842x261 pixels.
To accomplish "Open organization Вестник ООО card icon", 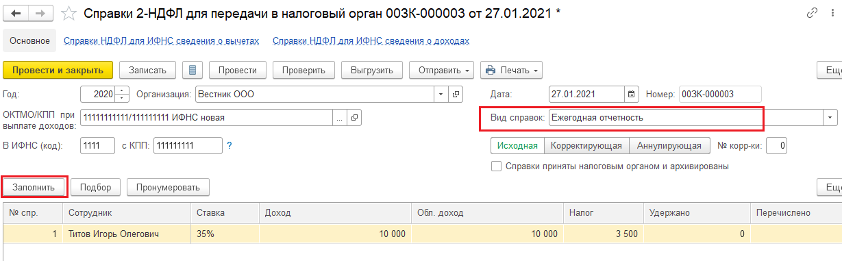I will click(x=456, y=94).
